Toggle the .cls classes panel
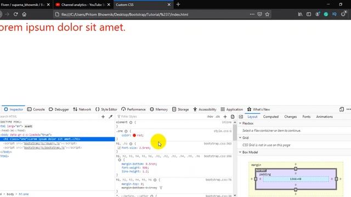The height and width of the screenshot is (197, 351). tap(218, 117)
